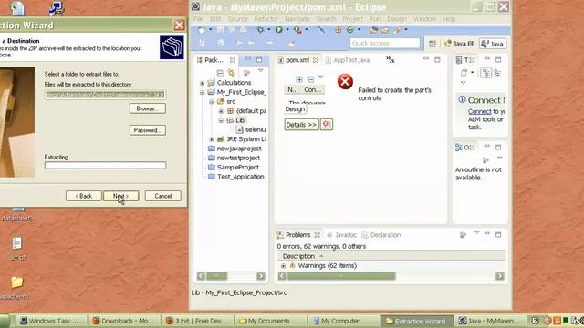This screenshot has width=584, height=328.
Task: Click the Extracting progress bar
Action: [106, 165]
